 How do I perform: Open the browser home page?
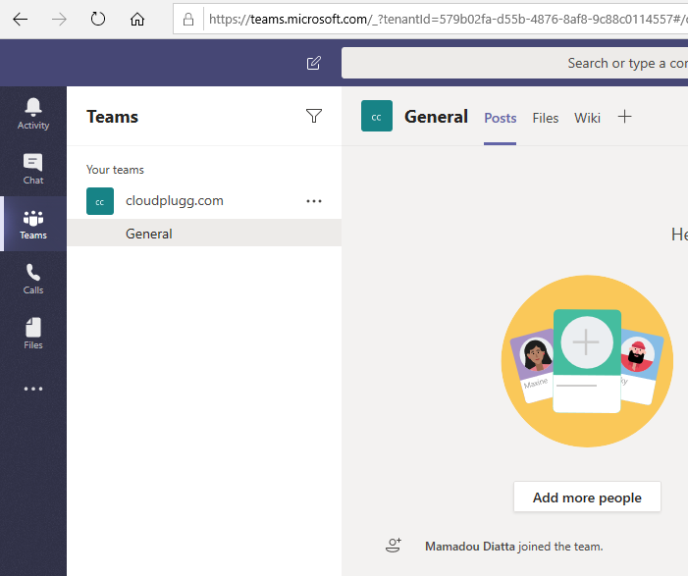137,20
